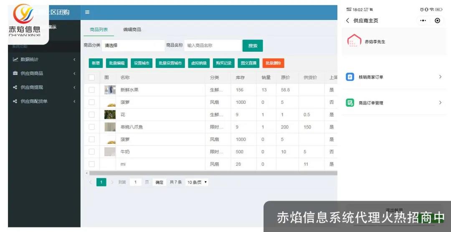Click the hamburger menu icon in top bar

[x=87, y=12]
